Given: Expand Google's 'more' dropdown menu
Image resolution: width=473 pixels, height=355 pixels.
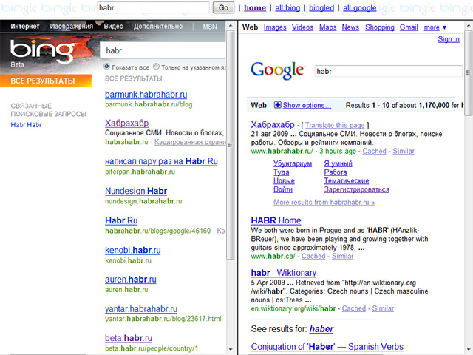Looking at the screenshot, I should pyautogui.click(x=435, y=27).
